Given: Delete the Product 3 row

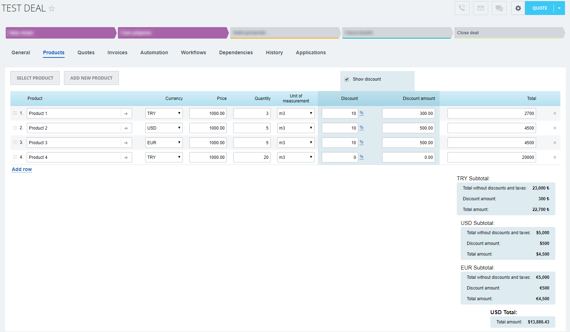Looking at the screenshot, I should 555,143.
